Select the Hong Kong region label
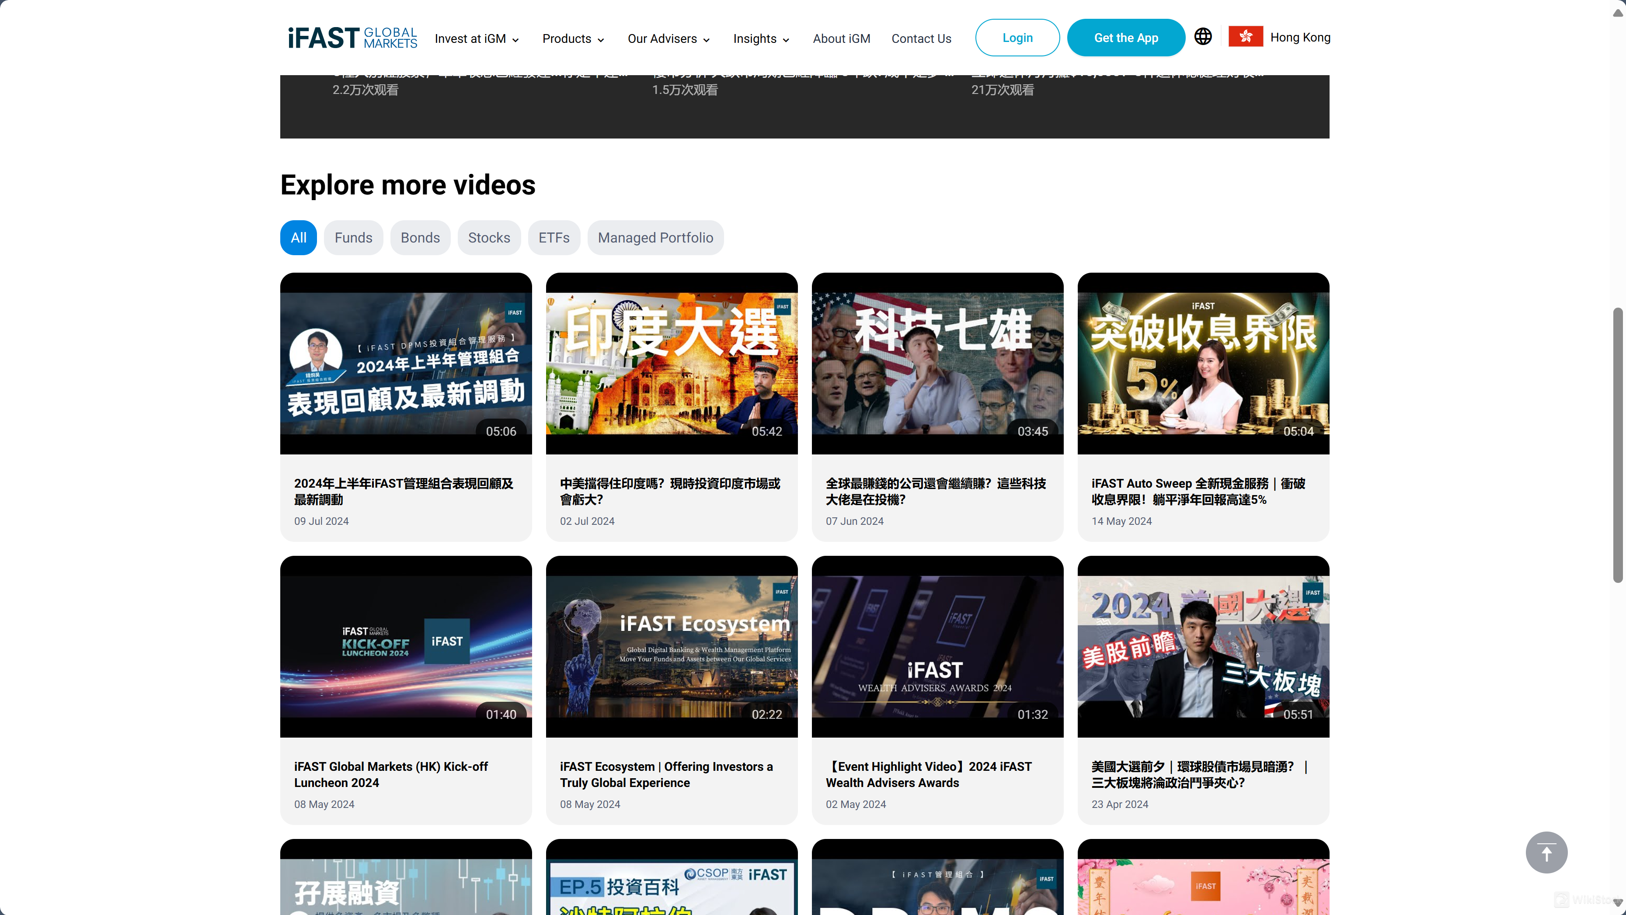Screen dimensions: 1626x915 click(x=1300, y=37)
